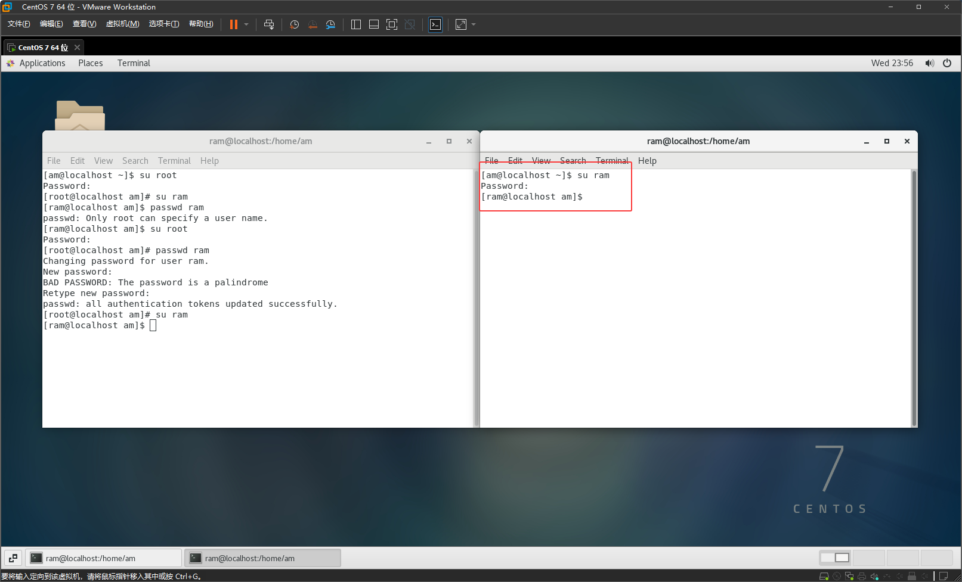The image size is (962, 582).
Task: Open the snapshot manager wrench-clock icon
Action: (x=330, y=24)
